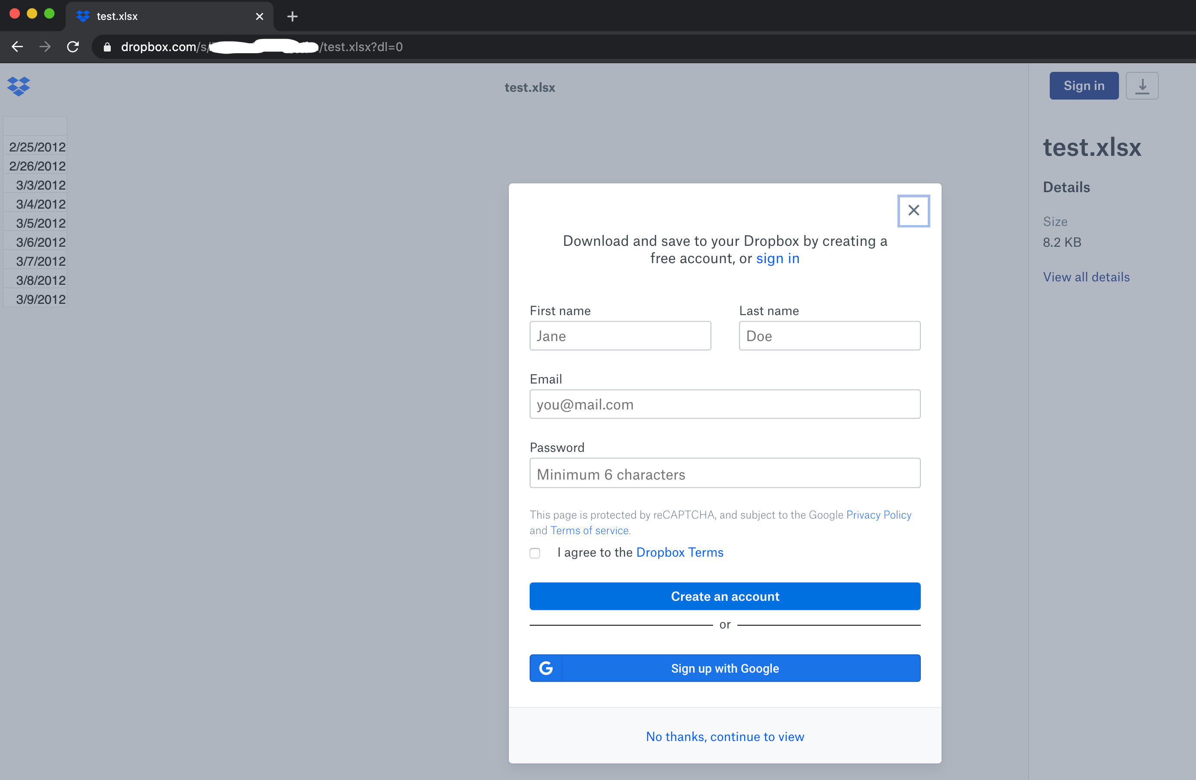
Task: Reload the page with refresh icon
Action: click(74, 47)
